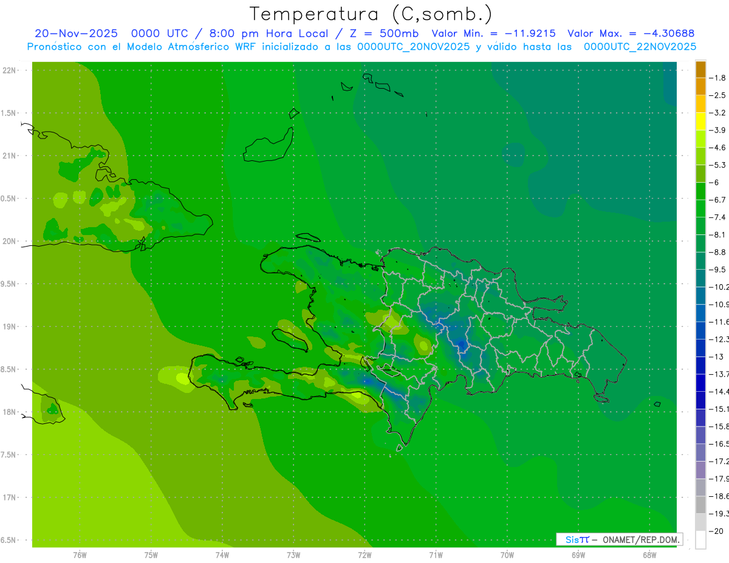Click the 'Valor Max. = -4.30688' text
The height and width of the screenshot is (563, 729).
(631, 33)
